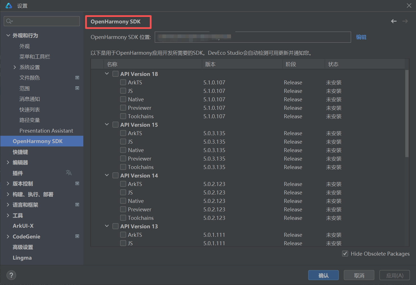416x285 pixels.
Task: Collapse the API Version 15 group
Action: tap(107, 124)
